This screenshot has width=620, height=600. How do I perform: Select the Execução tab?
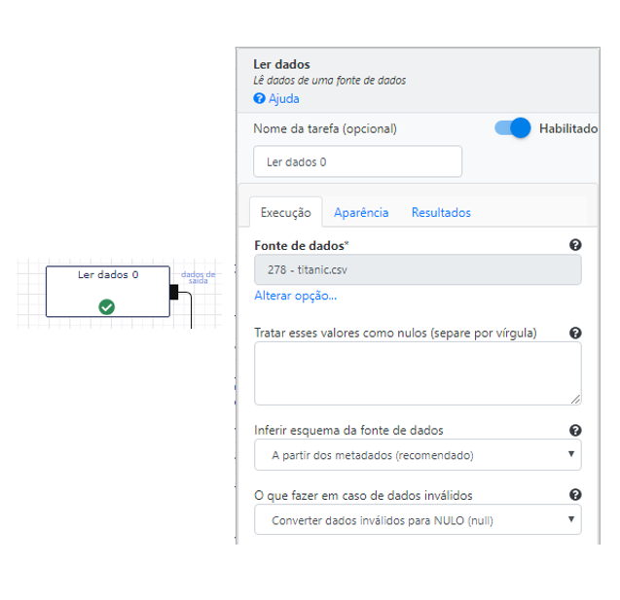coord(286,213)
